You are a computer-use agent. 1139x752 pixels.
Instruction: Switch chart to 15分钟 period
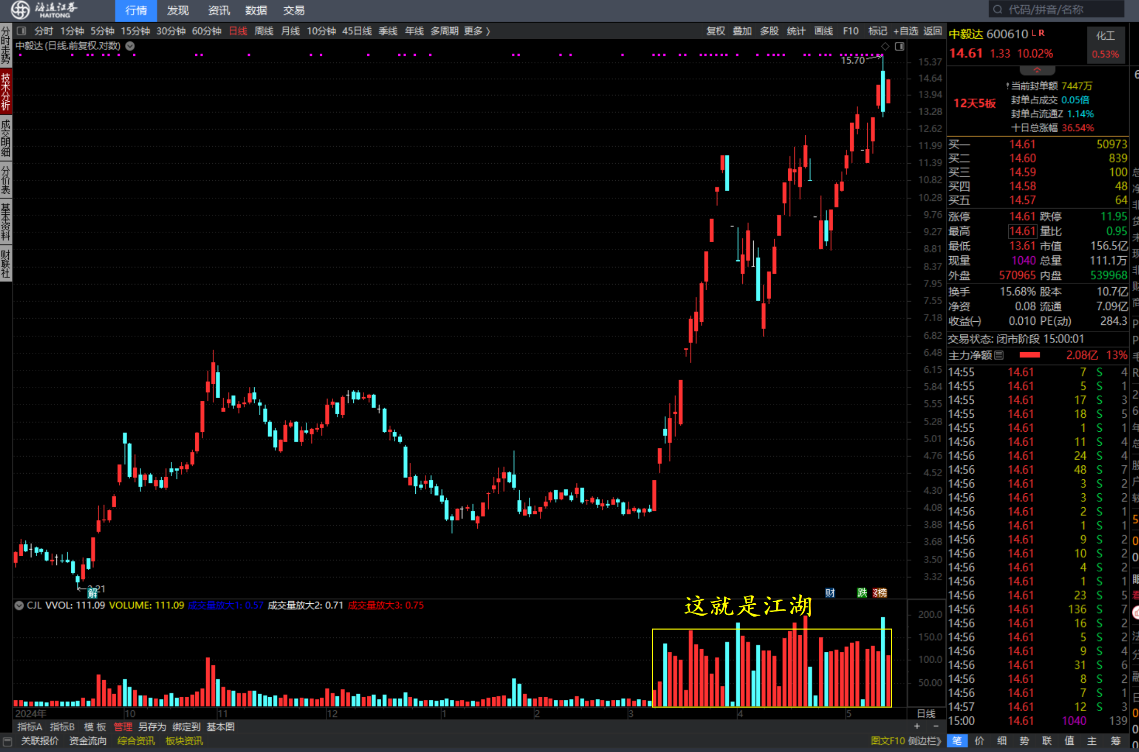tap(135, 31)
